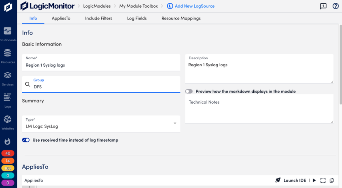
Task: Click the orange error alert count 14
Action: coord(8,161)
